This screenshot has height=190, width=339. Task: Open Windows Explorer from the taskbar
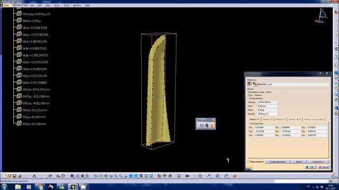pyautogui.click(x=18, y=187)
